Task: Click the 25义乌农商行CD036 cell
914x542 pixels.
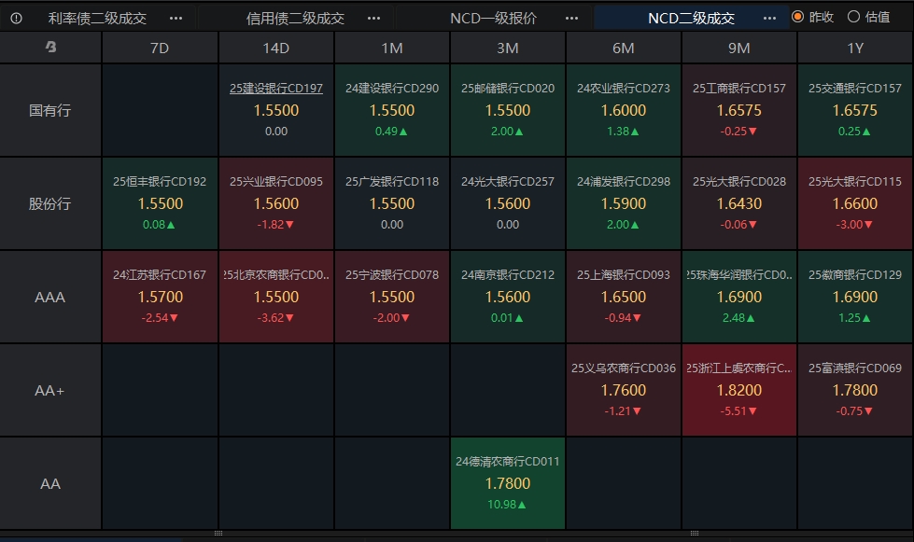Action: (x=623, y=390)
